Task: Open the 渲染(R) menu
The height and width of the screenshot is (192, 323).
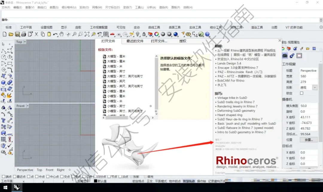Action: point(164,7)
